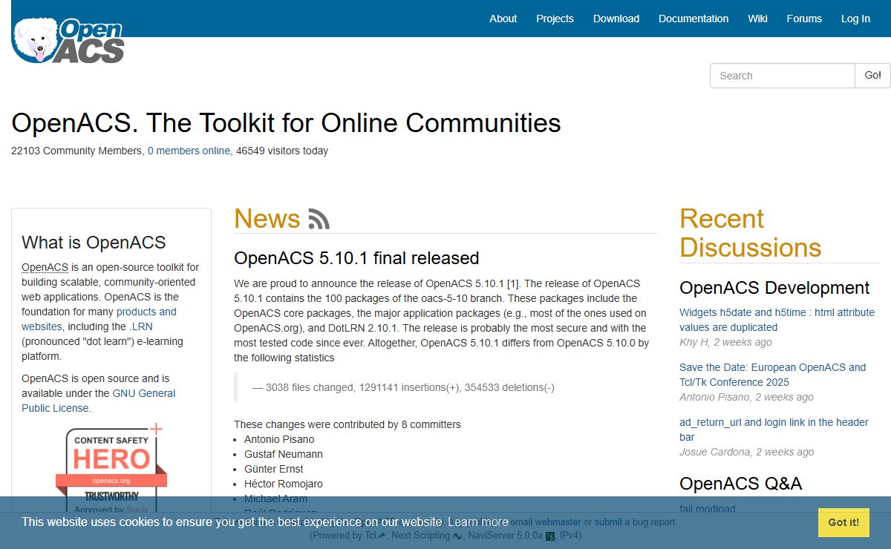Image resolution: width=891 pixels, height=549 pixels.
Task: Click Héctor Romojaro in committers list
Action: tap(284, 484)
